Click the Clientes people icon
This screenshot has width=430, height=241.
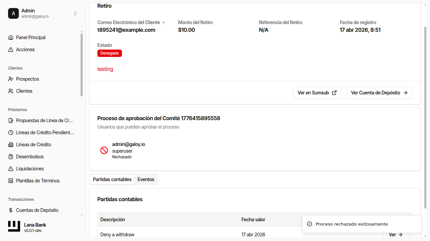click(11, 91)
